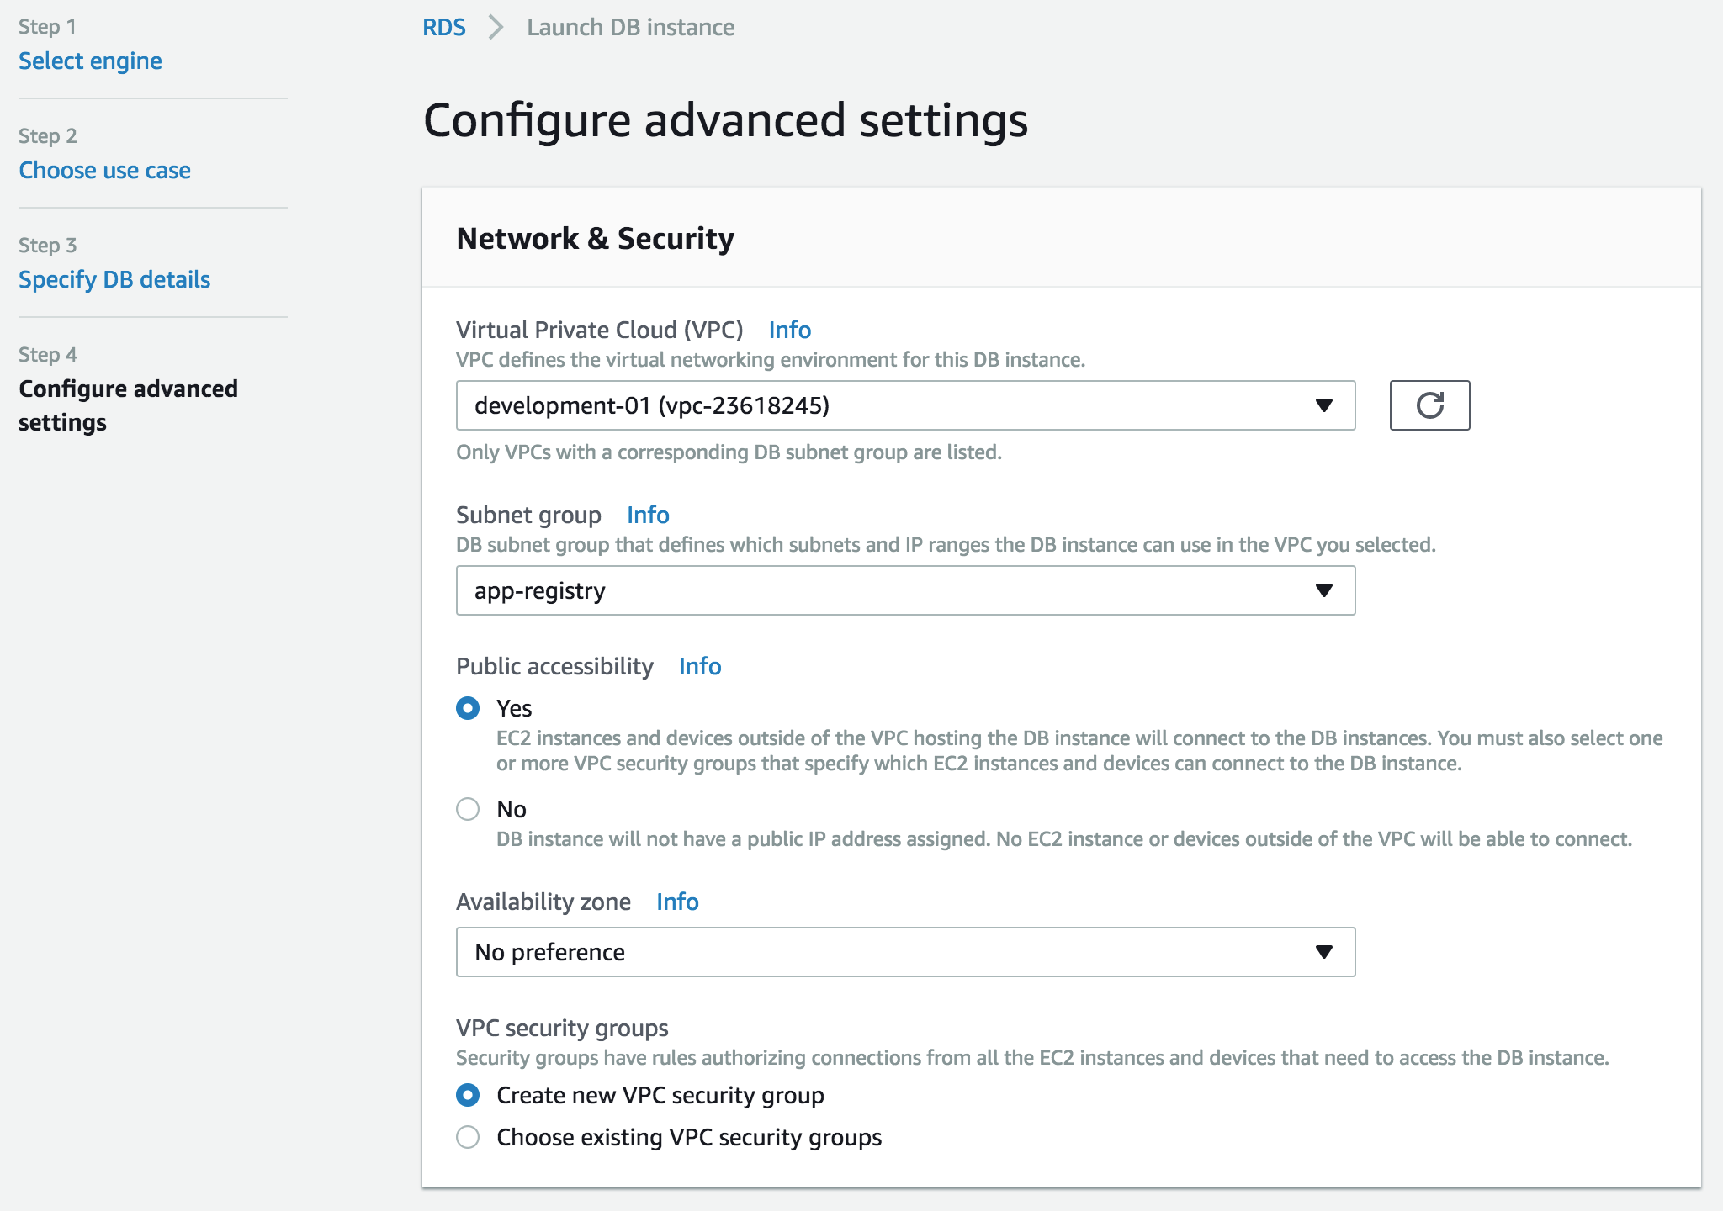Click the VPC list refresh icon button
Viewport: 1723px width, 1211px height.
[1429, 405]
